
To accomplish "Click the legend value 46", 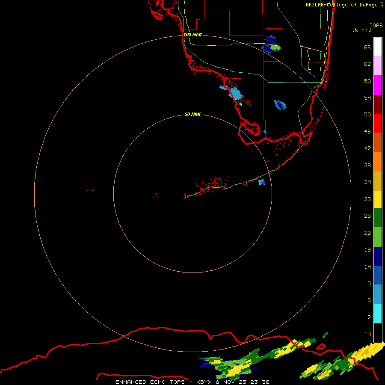I will pos(367,132).
